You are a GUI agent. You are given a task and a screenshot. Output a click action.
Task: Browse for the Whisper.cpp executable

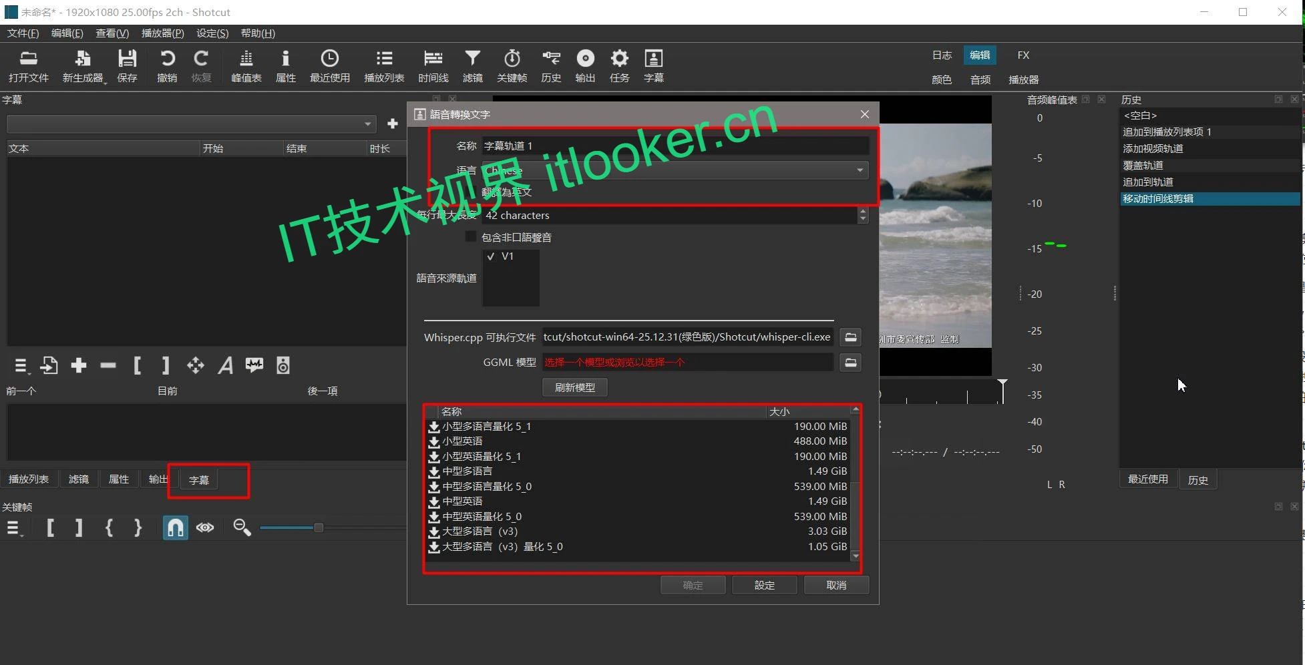coord(850,337)
